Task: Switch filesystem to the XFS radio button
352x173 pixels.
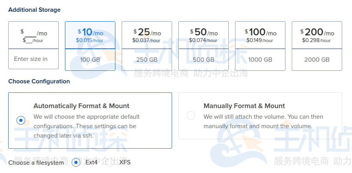Action: coord(110,162)
